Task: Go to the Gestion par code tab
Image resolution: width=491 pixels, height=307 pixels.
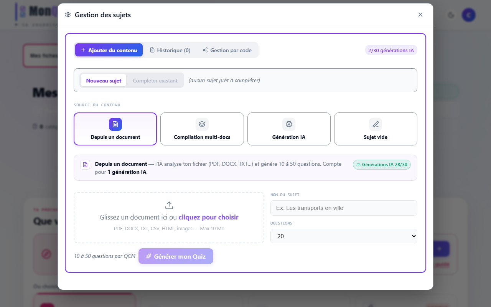Action: tap(227, 50)
